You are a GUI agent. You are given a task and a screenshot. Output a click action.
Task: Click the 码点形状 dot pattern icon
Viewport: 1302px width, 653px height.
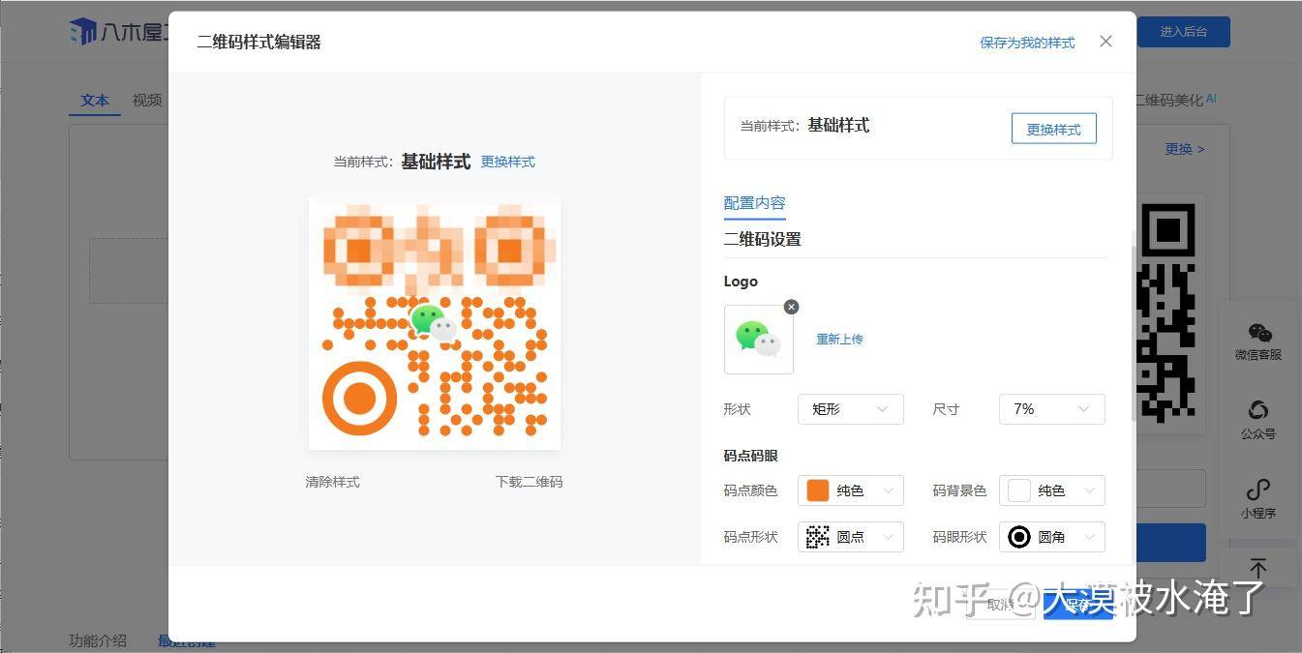coord(818,537)
